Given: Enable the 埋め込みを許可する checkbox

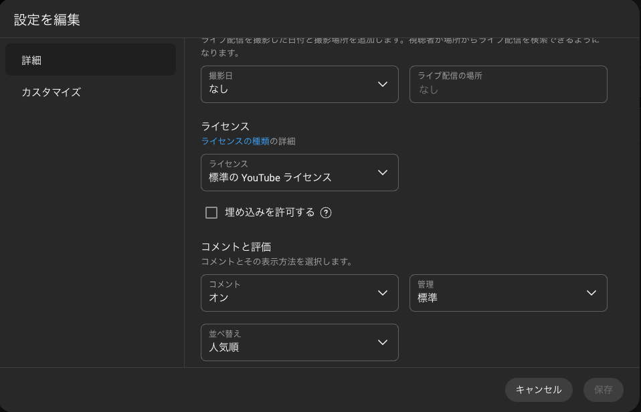Looking at the screenshot, I should click(x=211, y=213).
